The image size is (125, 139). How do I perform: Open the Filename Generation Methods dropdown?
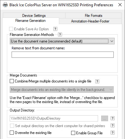[x=62, y=41]
